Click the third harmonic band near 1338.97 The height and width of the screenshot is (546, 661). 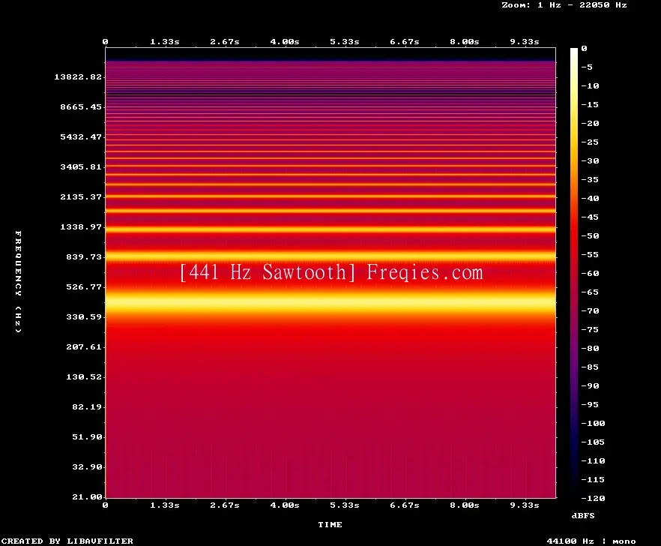[x=330, y=229]
